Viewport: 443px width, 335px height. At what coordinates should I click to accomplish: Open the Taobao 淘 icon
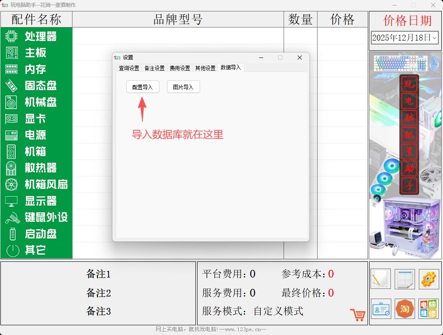(404, 309)
